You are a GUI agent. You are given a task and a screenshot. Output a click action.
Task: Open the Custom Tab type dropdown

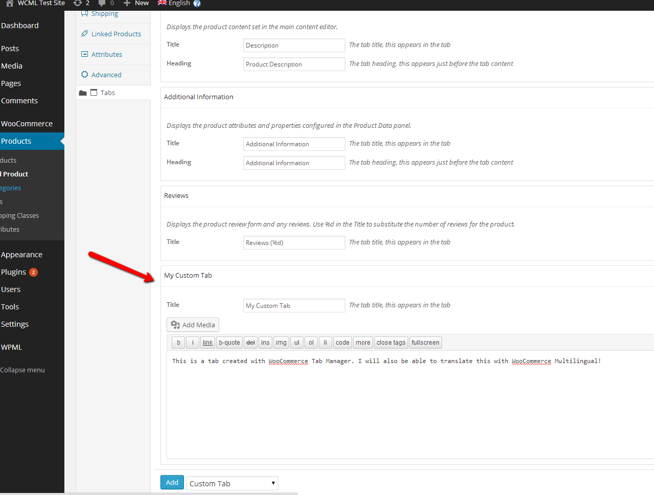[232, 483]
